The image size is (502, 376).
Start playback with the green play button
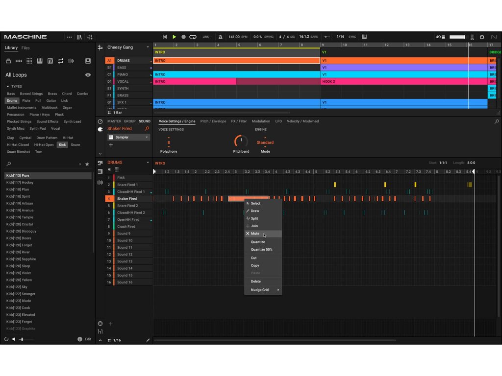[x=174, y=37]
